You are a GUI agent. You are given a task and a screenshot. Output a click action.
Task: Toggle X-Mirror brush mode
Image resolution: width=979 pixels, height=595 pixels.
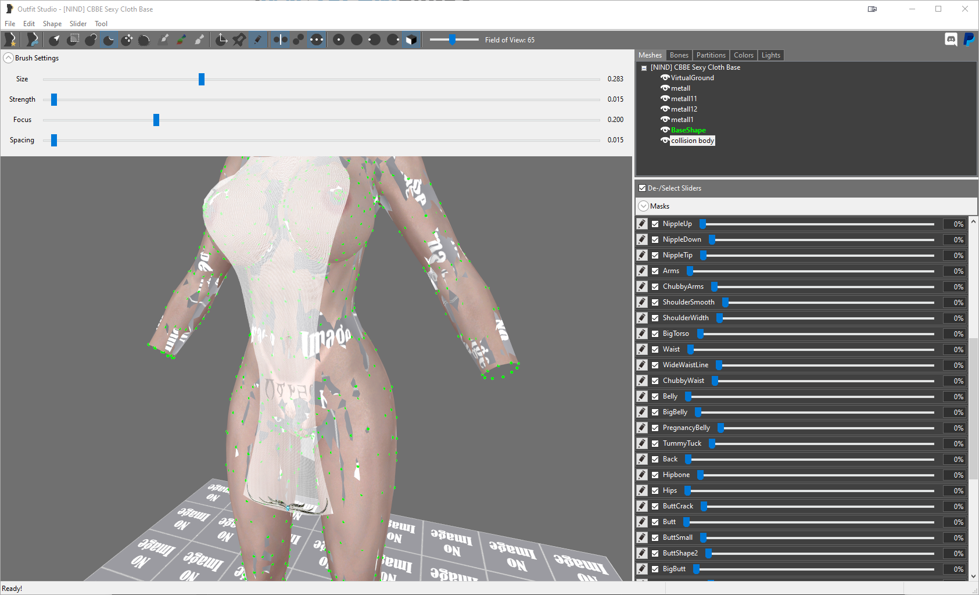tap(280, 40)
